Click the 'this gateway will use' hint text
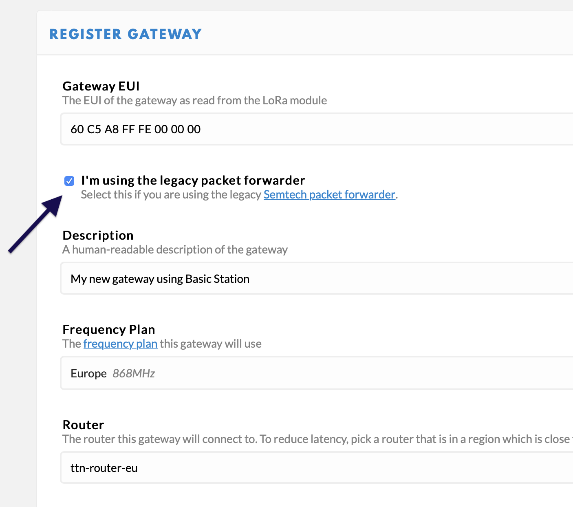The image size is (573, 507). [210, 344]
